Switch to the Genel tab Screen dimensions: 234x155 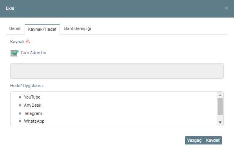pos(15,28)
